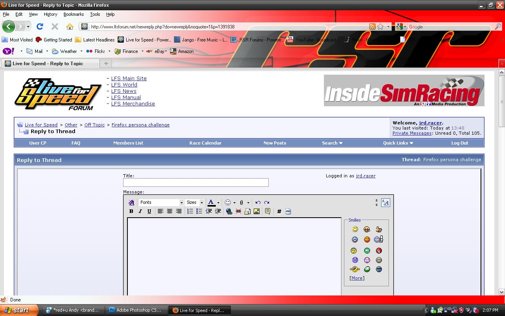This screenshot has width=505, height=316.
Task: Align message text left
Action: click(x=160, y=211)
